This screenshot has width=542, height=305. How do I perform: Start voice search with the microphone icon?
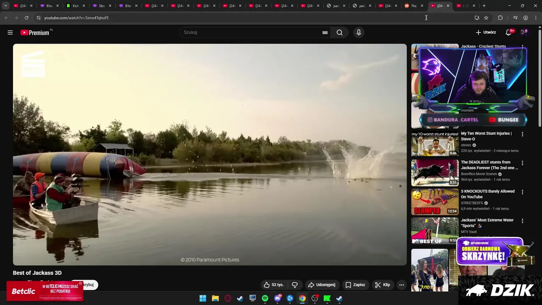click(359, 33)
